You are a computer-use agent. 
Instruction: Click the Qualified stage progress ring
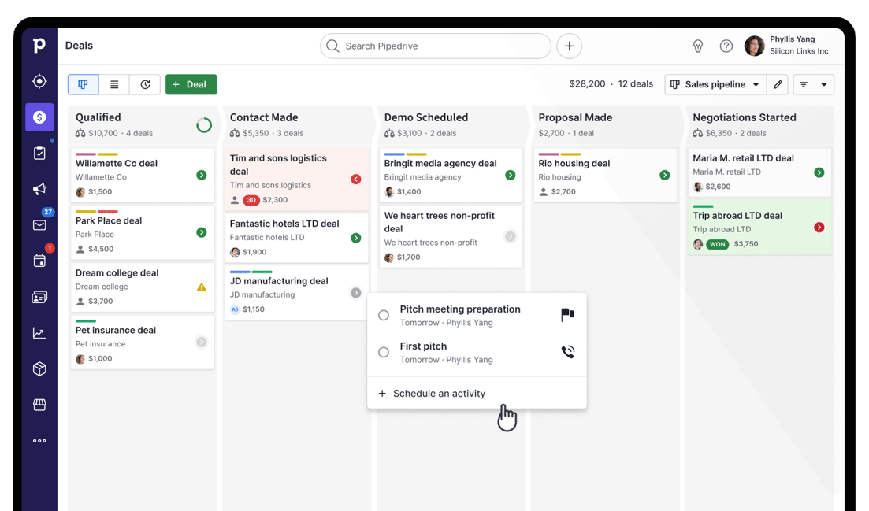(203, 125)
